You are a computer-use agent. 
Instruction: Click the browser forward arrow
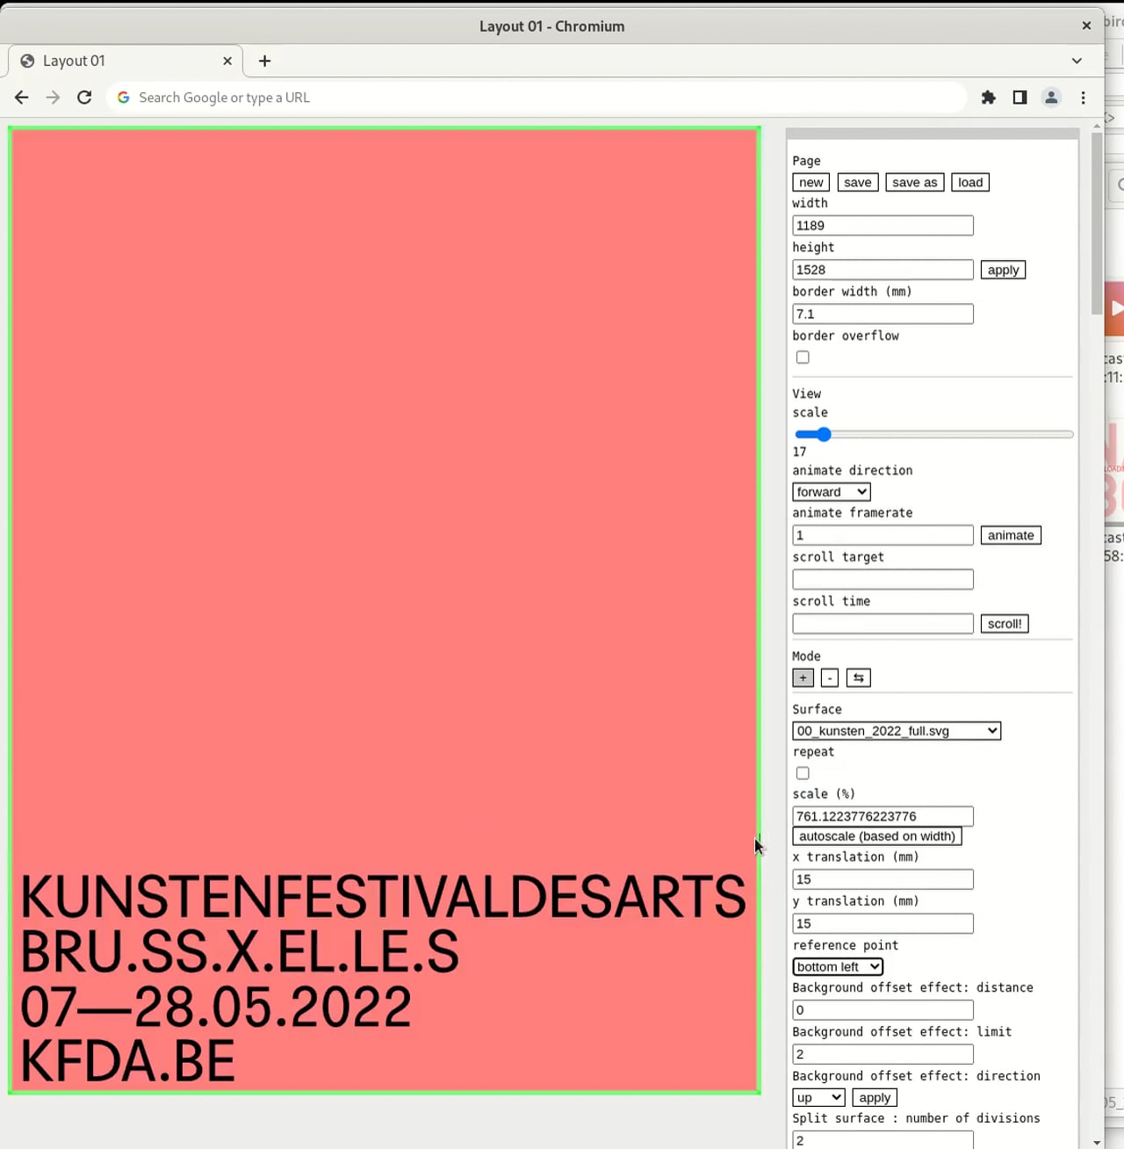pyautogui.click(x=53, y=98)
